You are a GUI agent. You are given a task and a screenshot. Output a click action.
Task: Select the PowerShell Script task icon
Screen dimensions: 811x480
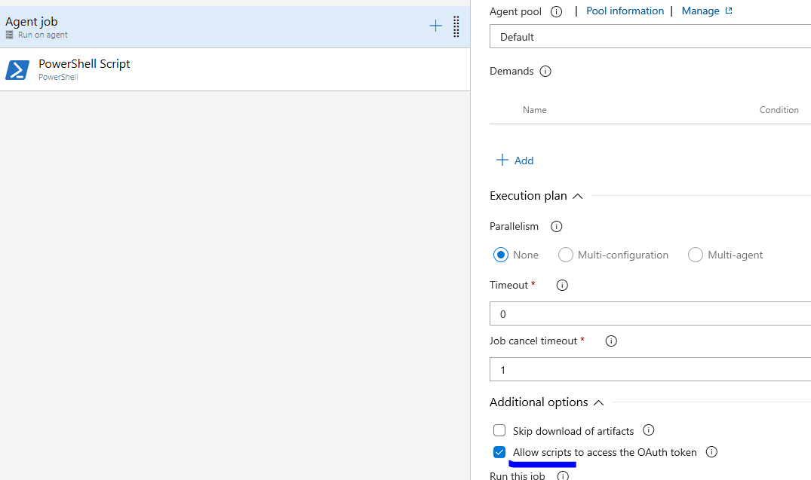point(17,70)
